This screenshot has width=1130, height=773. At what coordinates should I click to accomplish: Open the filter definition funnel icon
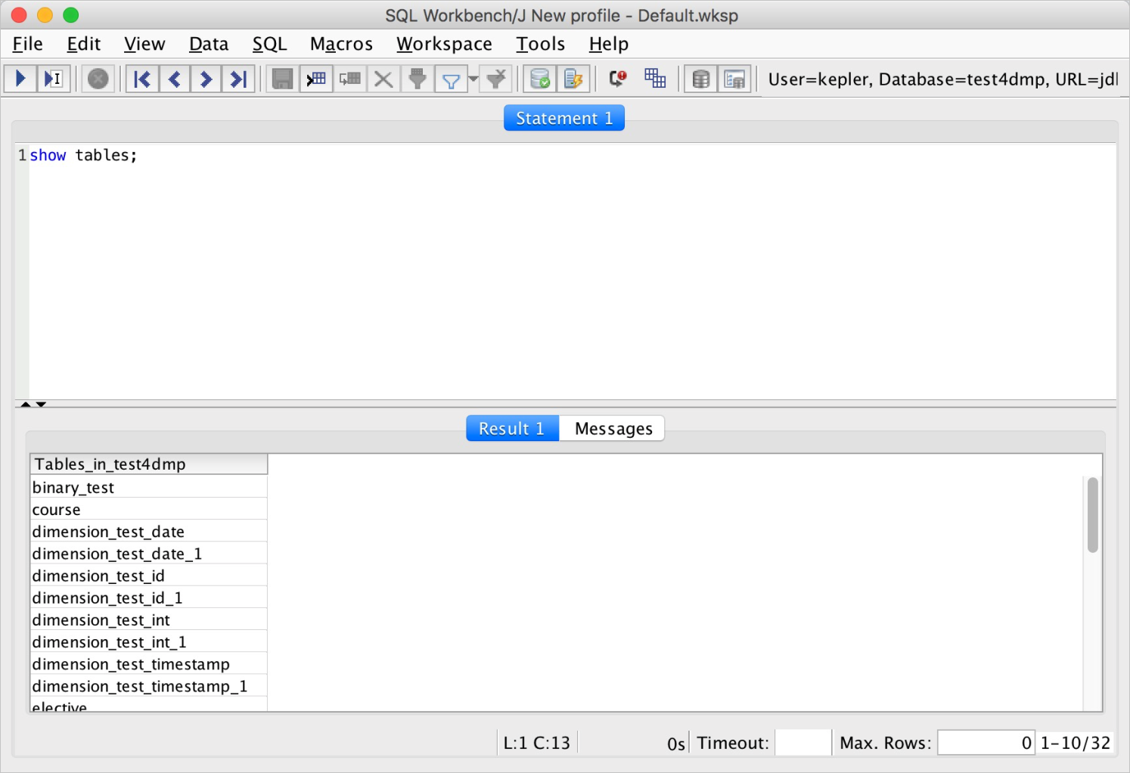pos(451,79)
